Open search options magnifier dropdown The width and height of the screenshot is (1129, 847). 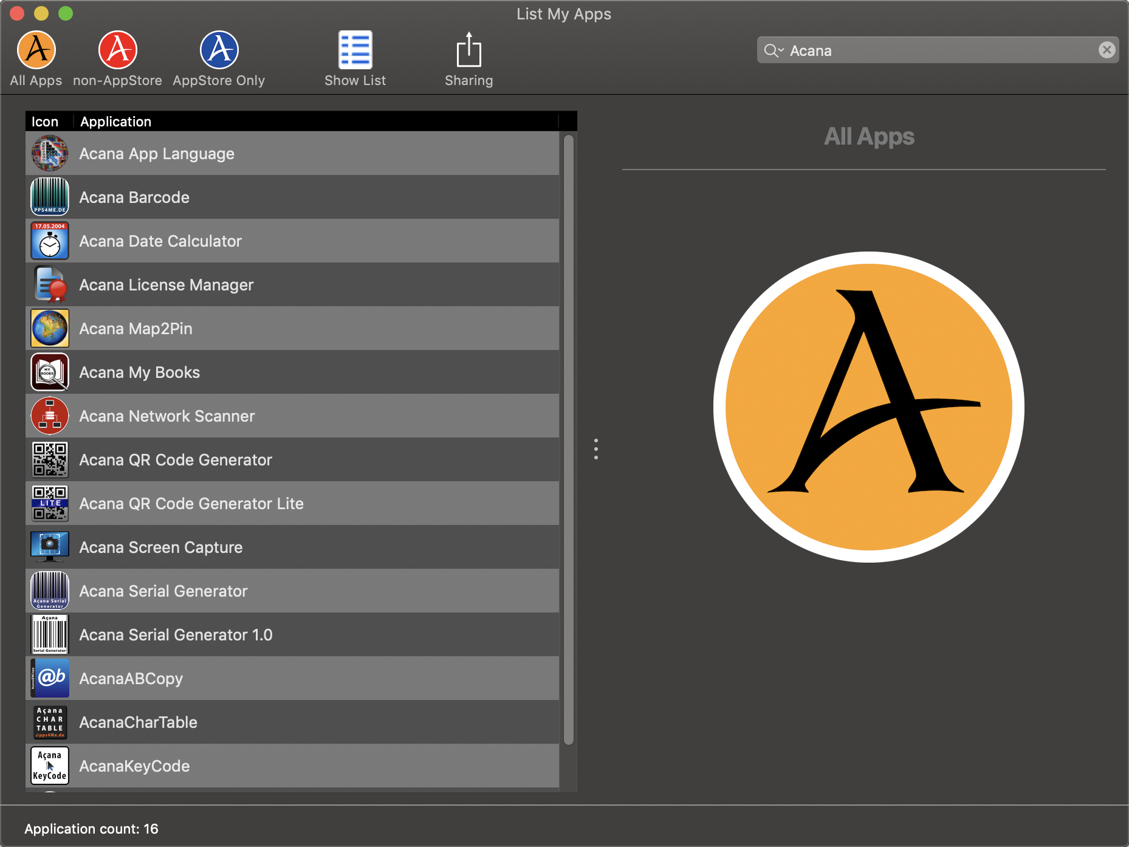point(774,50)
